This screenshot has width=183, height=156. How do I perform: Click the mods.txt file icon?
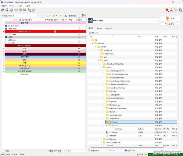point(107,136)
